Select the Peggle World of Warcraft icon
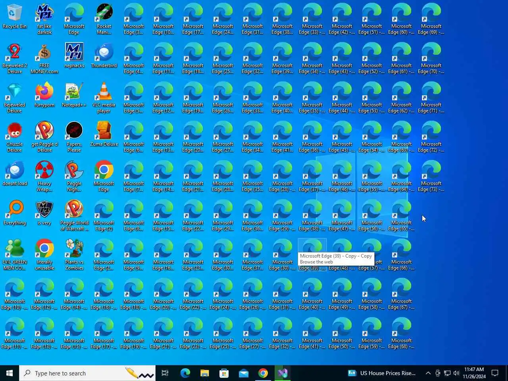The height and width of the screenshot is (381, 508). (74, 216)
